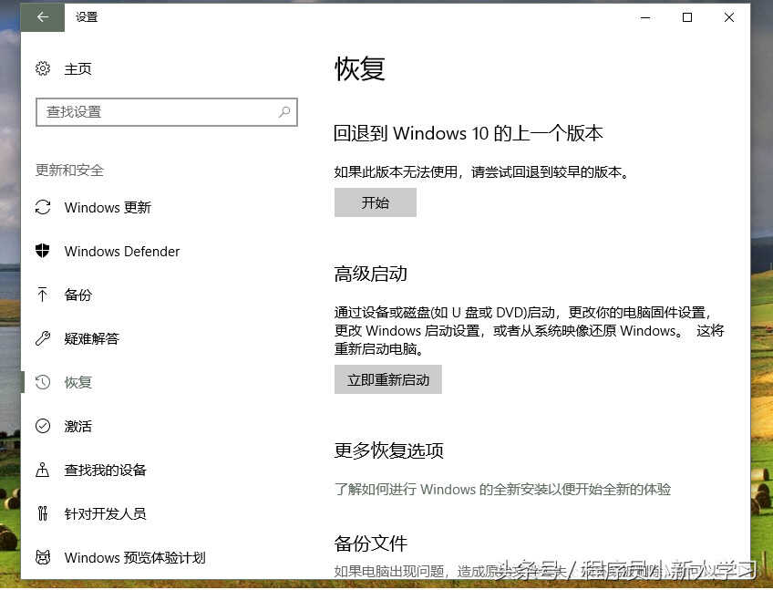773x590 pixels.
Task: Click the 针对开发人员 tools icon
Action: point(43,513)
